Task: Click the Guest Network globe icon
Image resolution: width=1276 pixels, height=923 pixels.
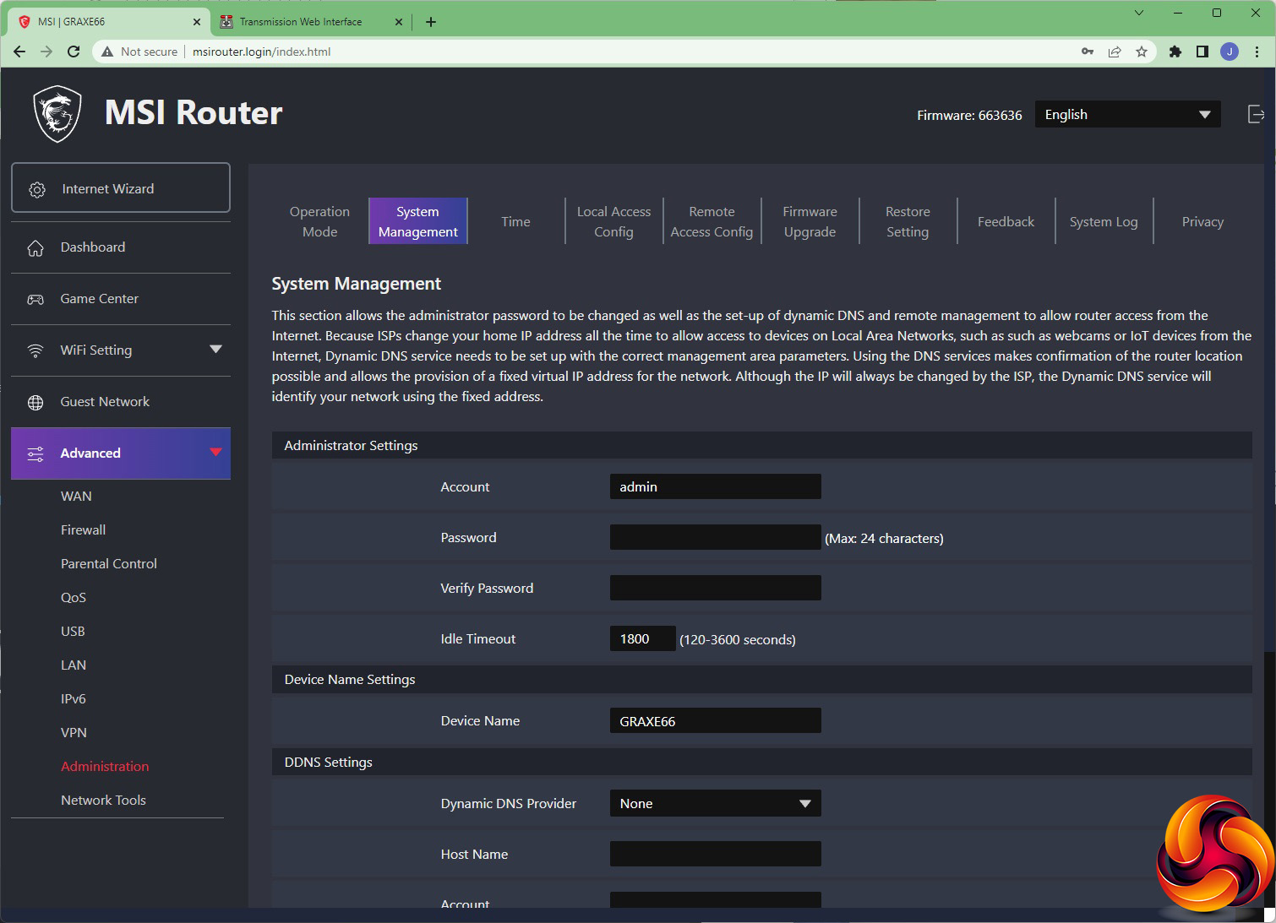Action: coord(35,403)
